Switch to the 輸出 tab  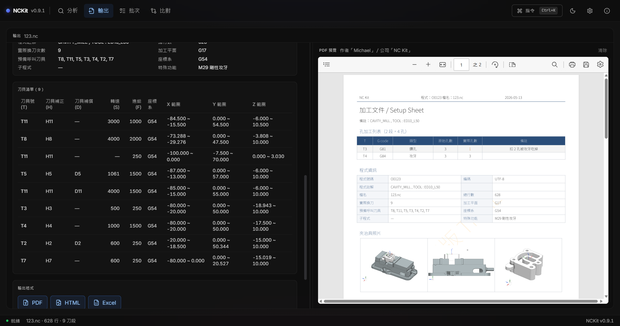point(98,11)
